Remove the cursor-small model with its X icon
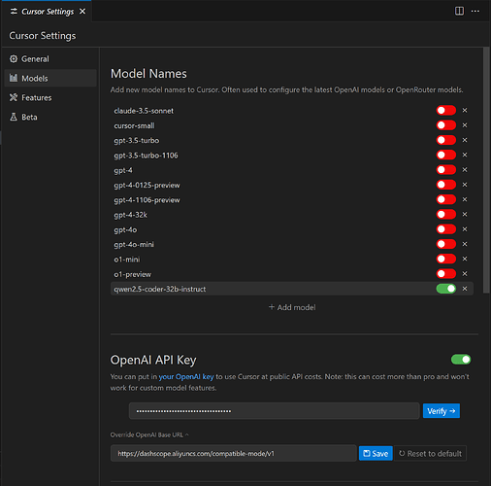Image resolution: width=491 pixels, height=486 pixels. pos(465,125)
